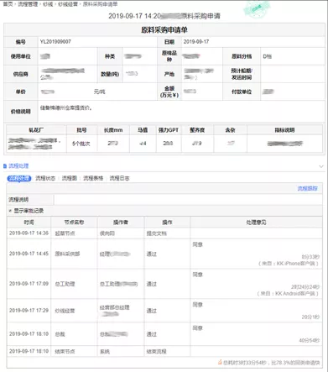Viewport: 328px width, 372px height.
Task: Open 纱线经营 breadcrumb link
Action: pyautogui.click(x=68, y=4)
